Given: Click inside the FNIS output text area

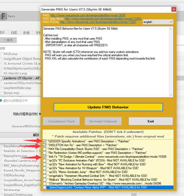Looking at the screenshot, I should point(106,62).
